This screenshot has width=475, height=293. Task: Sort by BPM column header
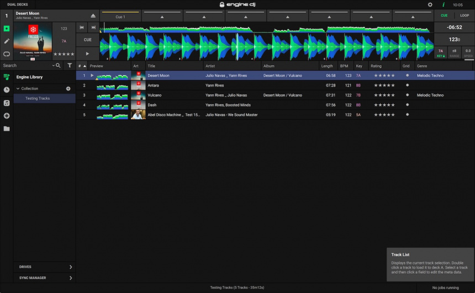[346, 66]
